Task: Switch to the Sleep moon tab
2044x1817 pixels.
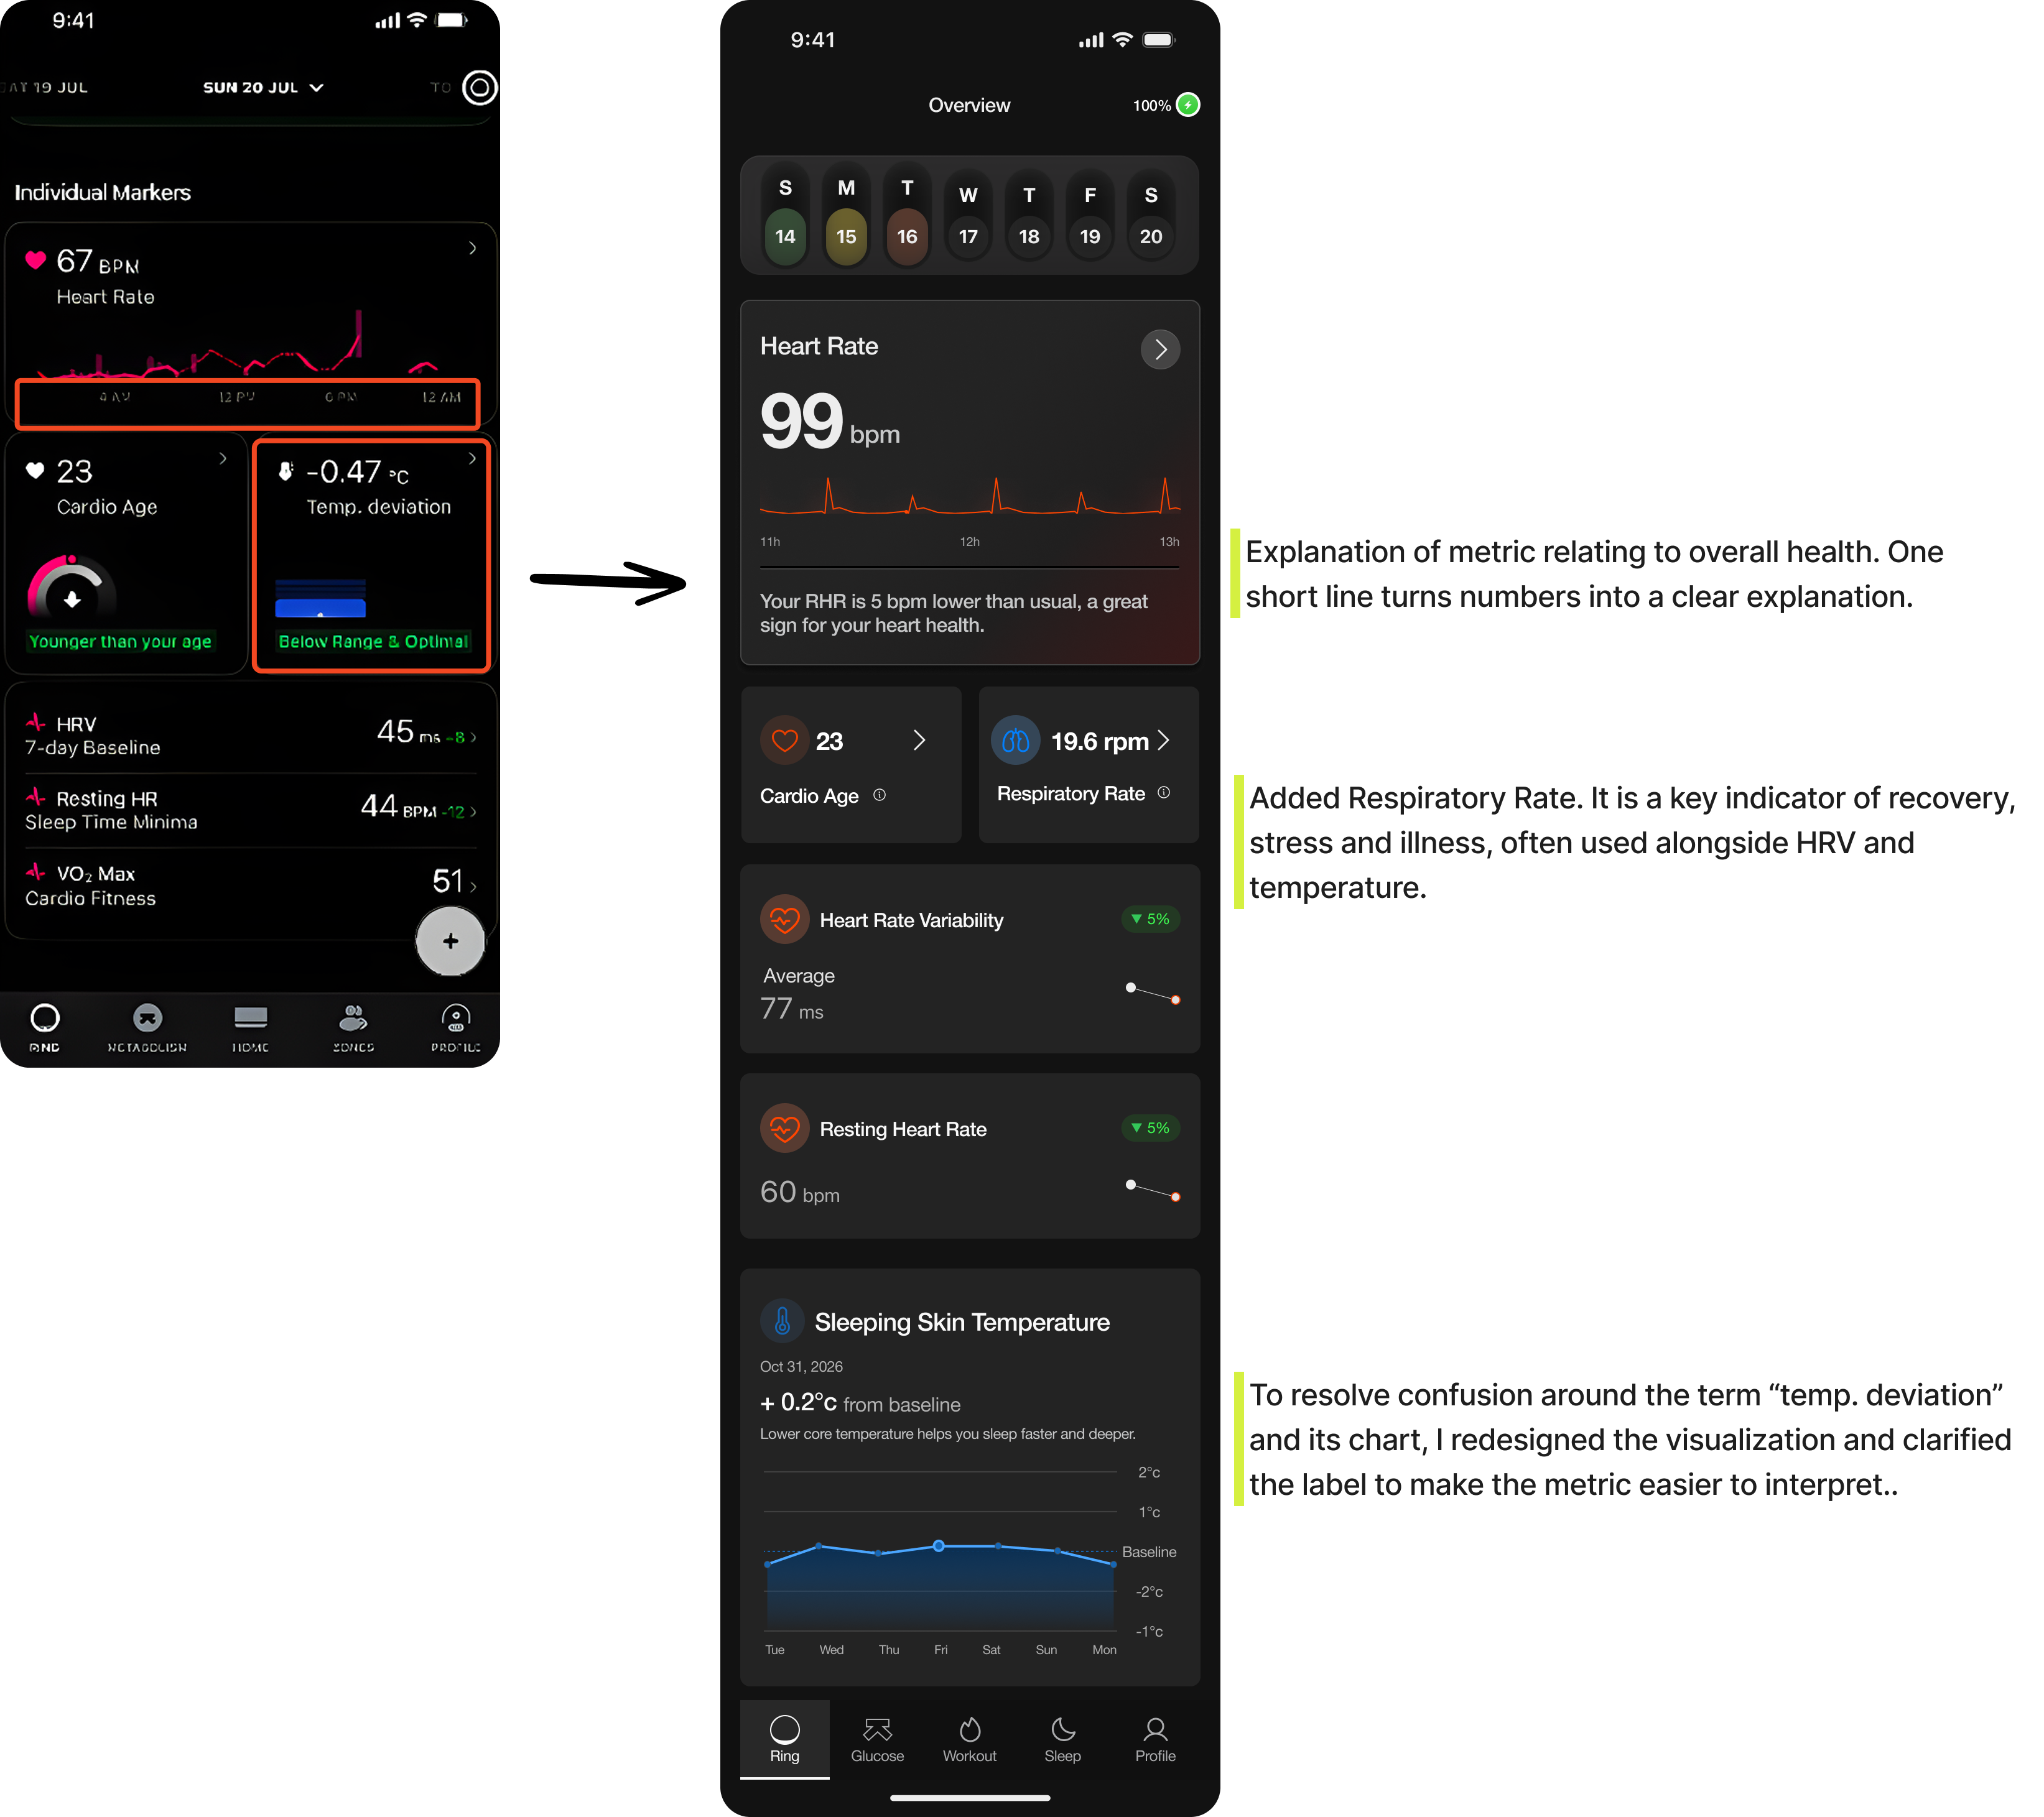Action: pyautogui.click(x=1062, y=1730)
